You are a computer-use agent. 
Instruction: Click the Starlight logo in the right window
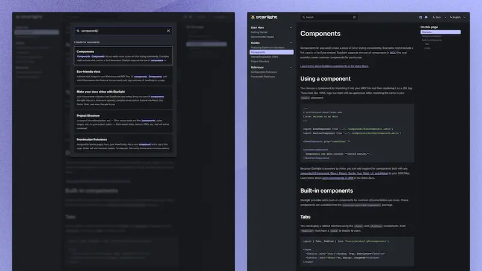264,17
